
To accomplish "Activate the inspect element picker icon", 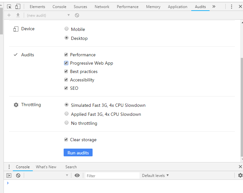I will pos(9,7).
